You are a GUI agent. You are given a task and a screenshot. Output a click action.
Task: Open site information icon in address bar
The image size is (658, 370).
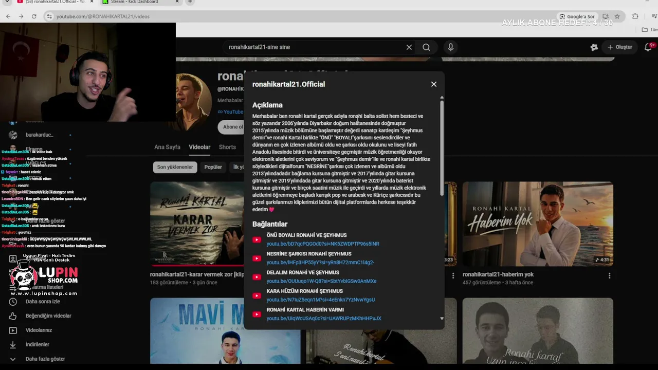click(49, 16)
